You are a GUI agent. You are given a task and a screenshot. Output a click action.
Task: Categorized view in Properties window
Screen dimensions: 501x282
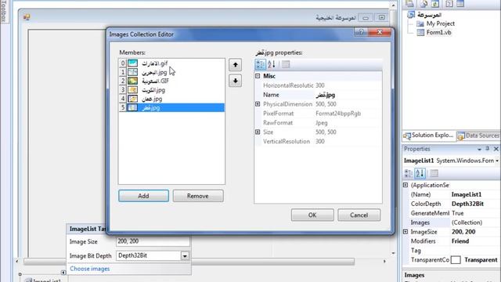pyautogui.click(x=409, y=174)
